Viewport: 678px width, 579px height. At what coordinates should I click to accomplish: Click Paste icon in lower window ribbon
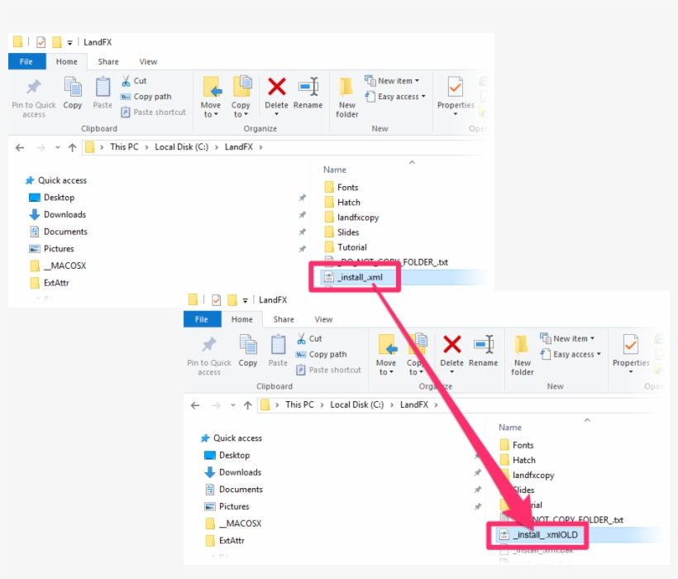pyautogui.click(x=278, y=344)
